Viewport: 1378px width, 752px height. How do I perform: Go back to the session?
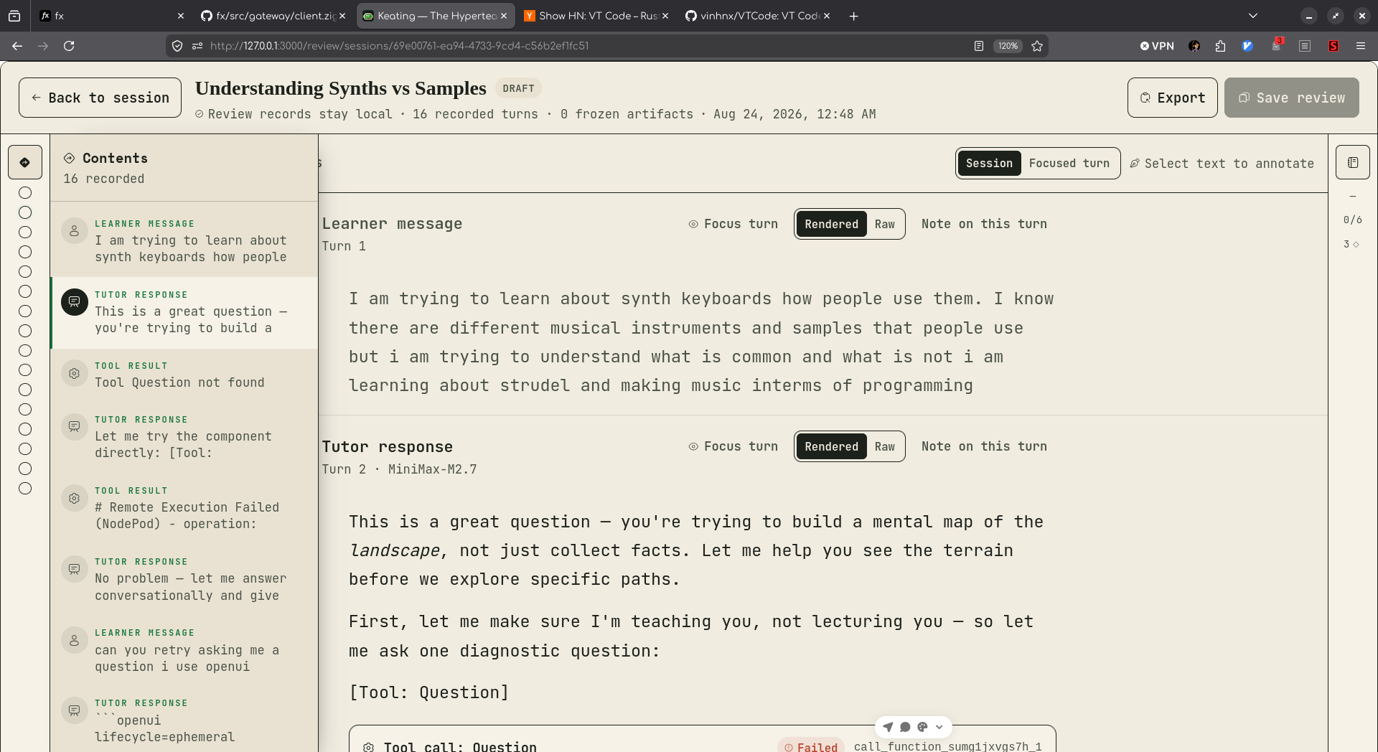100,98
